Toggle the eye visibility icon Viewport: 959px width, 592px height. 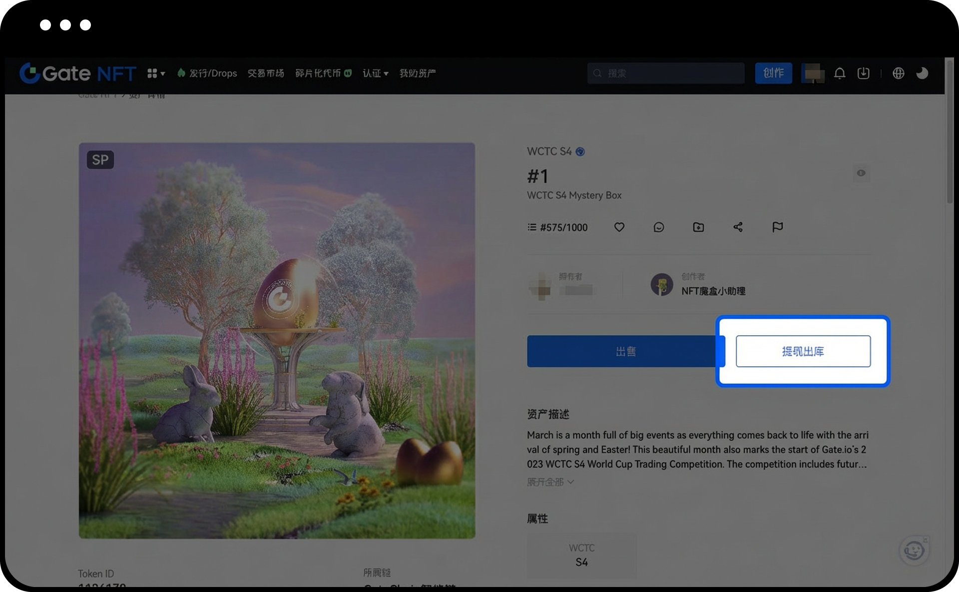click(x=861, y=173)
